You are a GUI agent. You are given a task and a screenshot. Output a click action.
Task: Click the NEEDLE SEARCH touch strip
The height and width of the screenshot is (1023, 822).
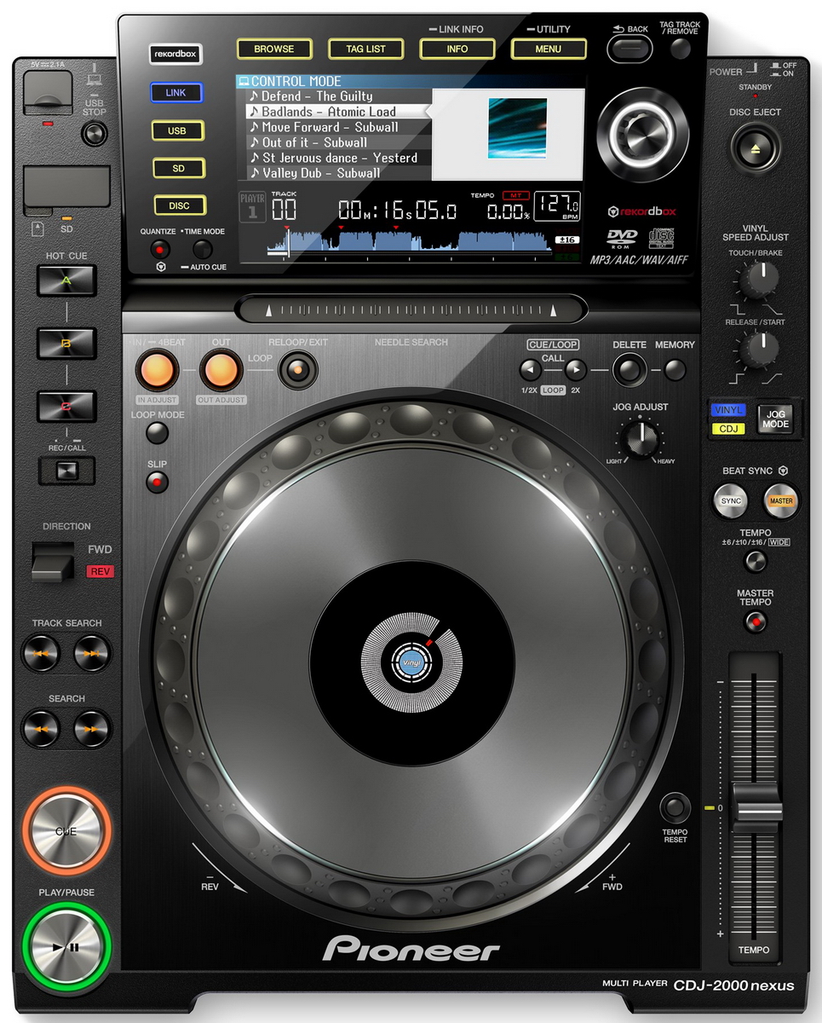(411, 309)
